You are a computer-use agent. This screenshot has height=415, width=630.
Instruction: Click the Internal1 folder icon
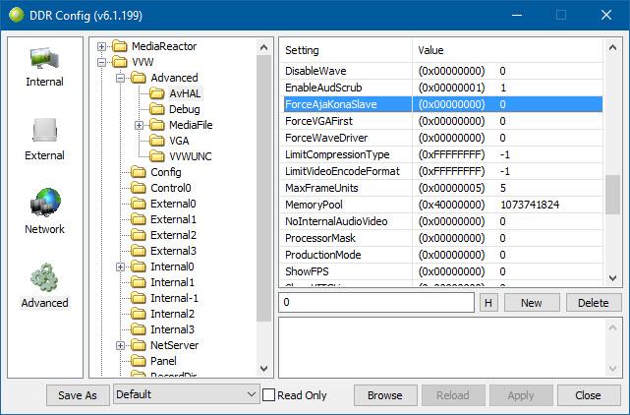pos(139,282)
